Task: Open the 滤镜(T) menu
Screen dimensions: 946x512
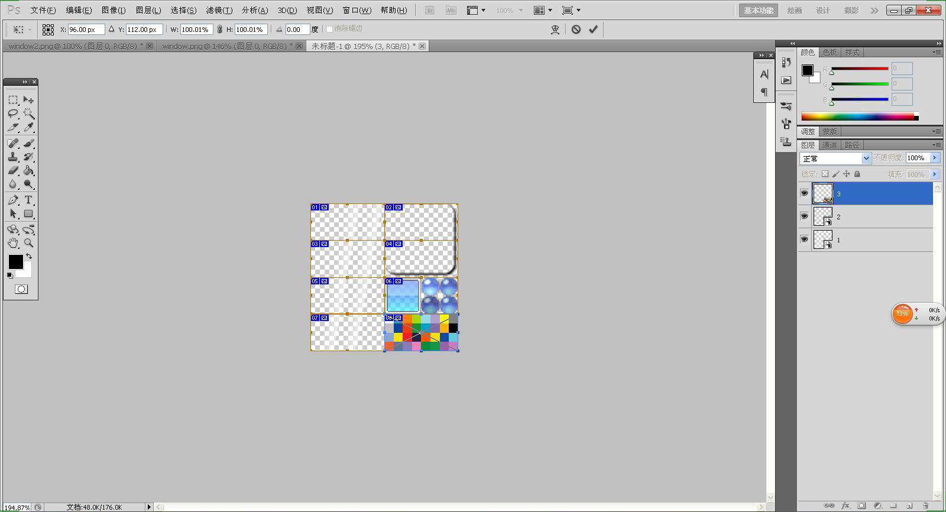Action: [x=219, y=10]
